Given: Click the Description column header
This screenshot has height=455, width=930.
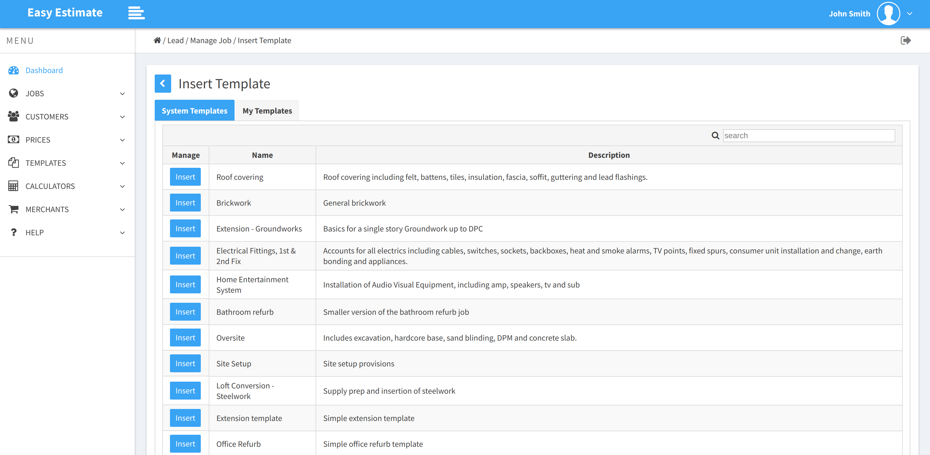Looking at the screenshot, I should [x=609, y=155].
